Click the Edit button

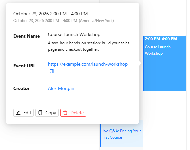point(24,113)
